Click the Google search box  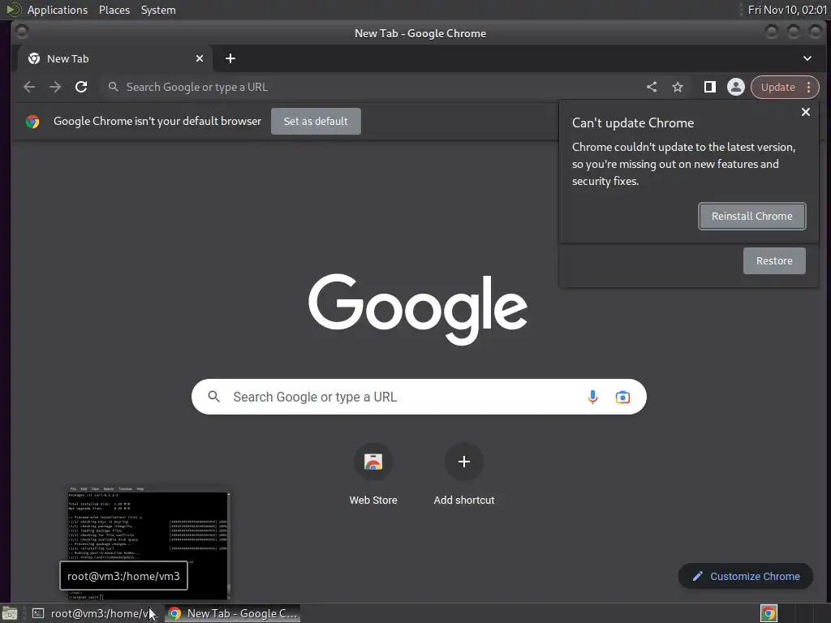[x=419, y=397]
